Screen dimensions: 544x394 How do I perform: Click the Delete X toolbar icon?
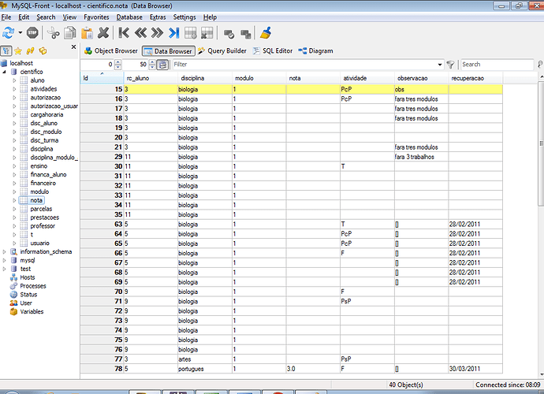103,33
